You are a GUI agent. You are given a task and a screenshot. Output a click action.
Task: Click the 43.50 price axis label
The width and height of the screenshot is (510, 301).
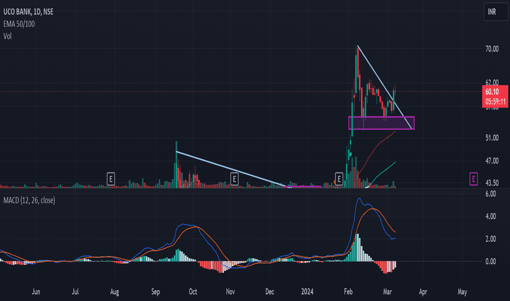(492, 183)
